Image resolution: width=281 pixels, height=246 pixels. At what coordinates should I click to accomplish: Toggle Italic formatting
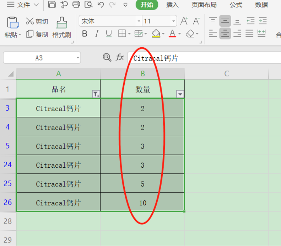coord(97,33)
